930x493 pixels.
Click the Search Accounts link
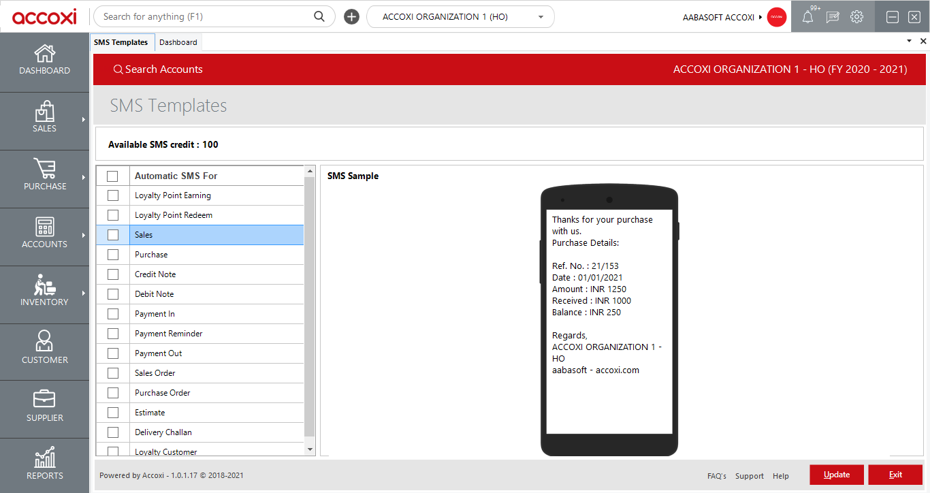[x=158, y=69]
